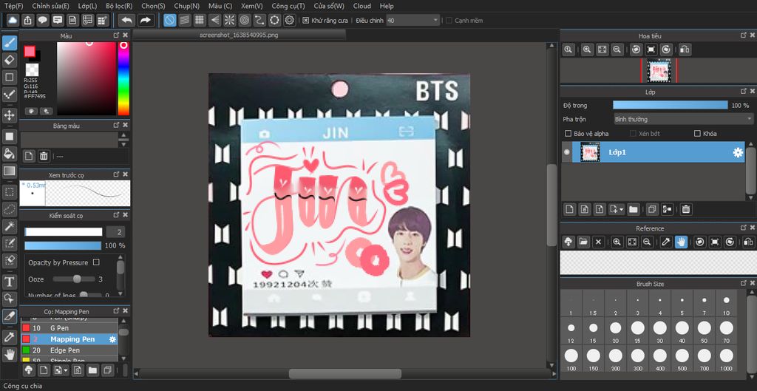Hide the Lớp1 layer visibility dot
Screen dimensions: 757x391
coord(567,152)
